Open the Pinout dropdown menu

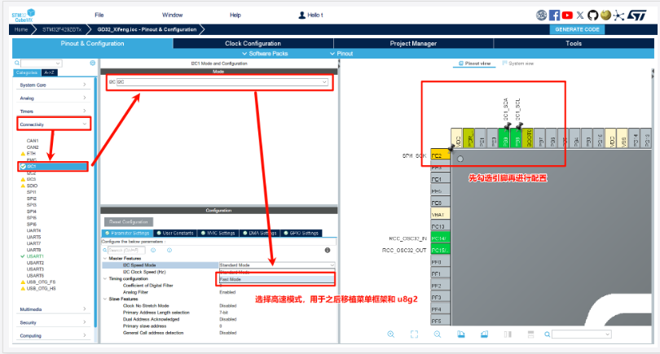point(341,54)
